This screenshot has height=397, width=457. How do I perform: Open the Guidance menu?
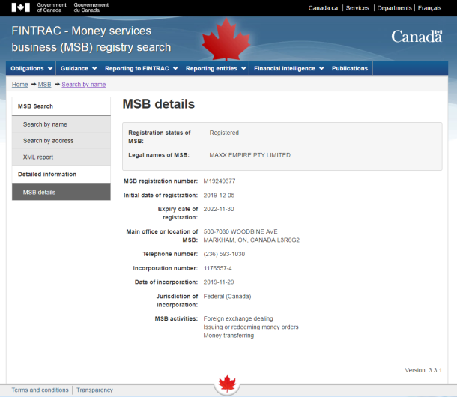[x=78, y=68]
